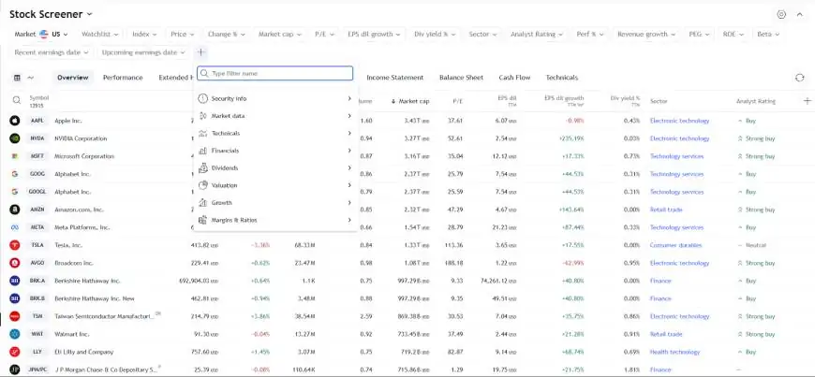Screen dimensions: 815x377
Task: Switch to the Performance tab
Action: point(123,78)
